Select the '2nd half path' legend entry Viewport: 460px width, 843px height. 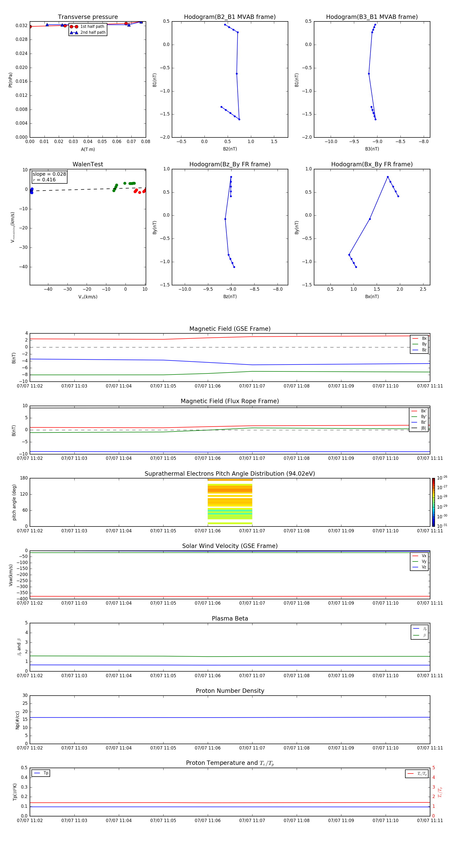pos(88,32)
